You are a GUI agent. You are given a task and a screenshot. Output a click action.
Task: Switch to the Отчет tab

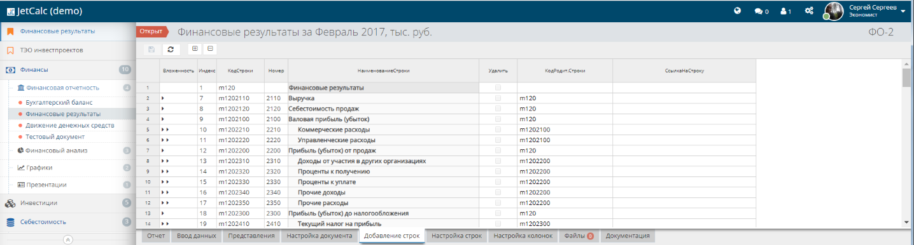click(156, 235)
